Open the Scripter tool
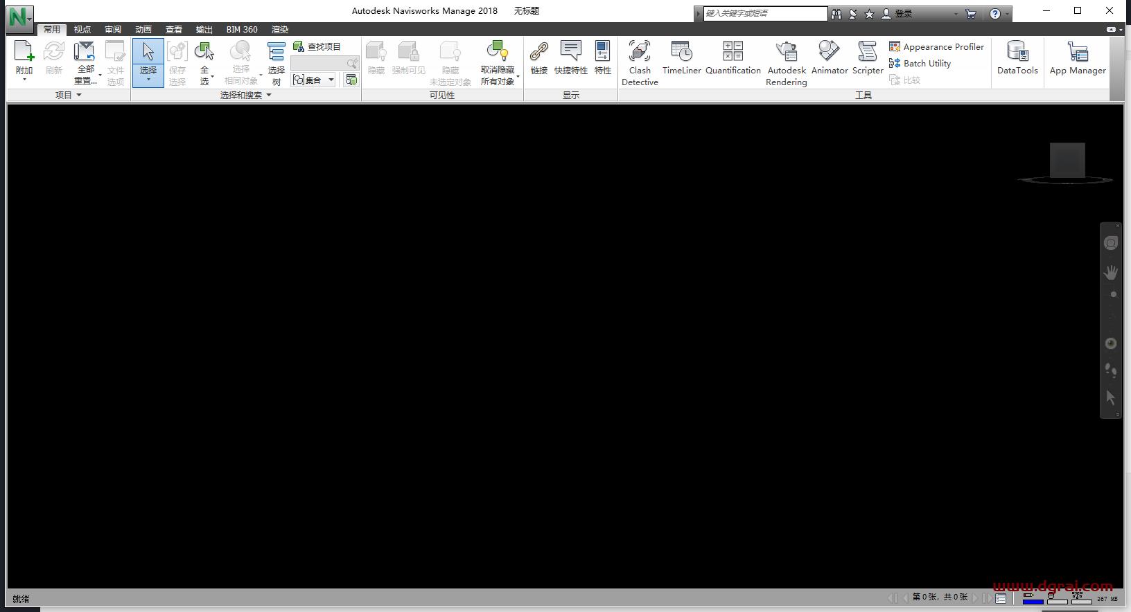 coord(868,57)
